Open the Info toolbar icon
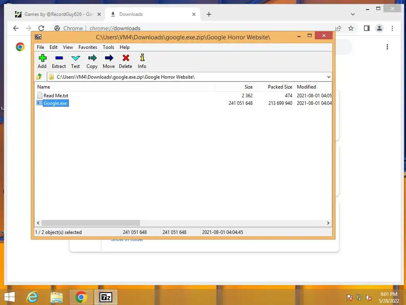 click(142, 57)
